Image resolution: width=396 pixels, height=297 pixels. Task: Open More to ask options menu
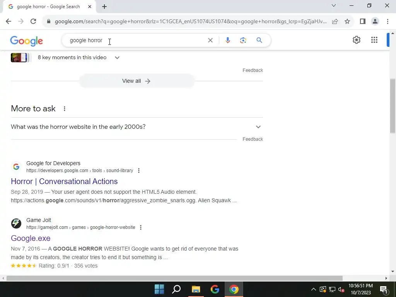click(x=65, y=109)
